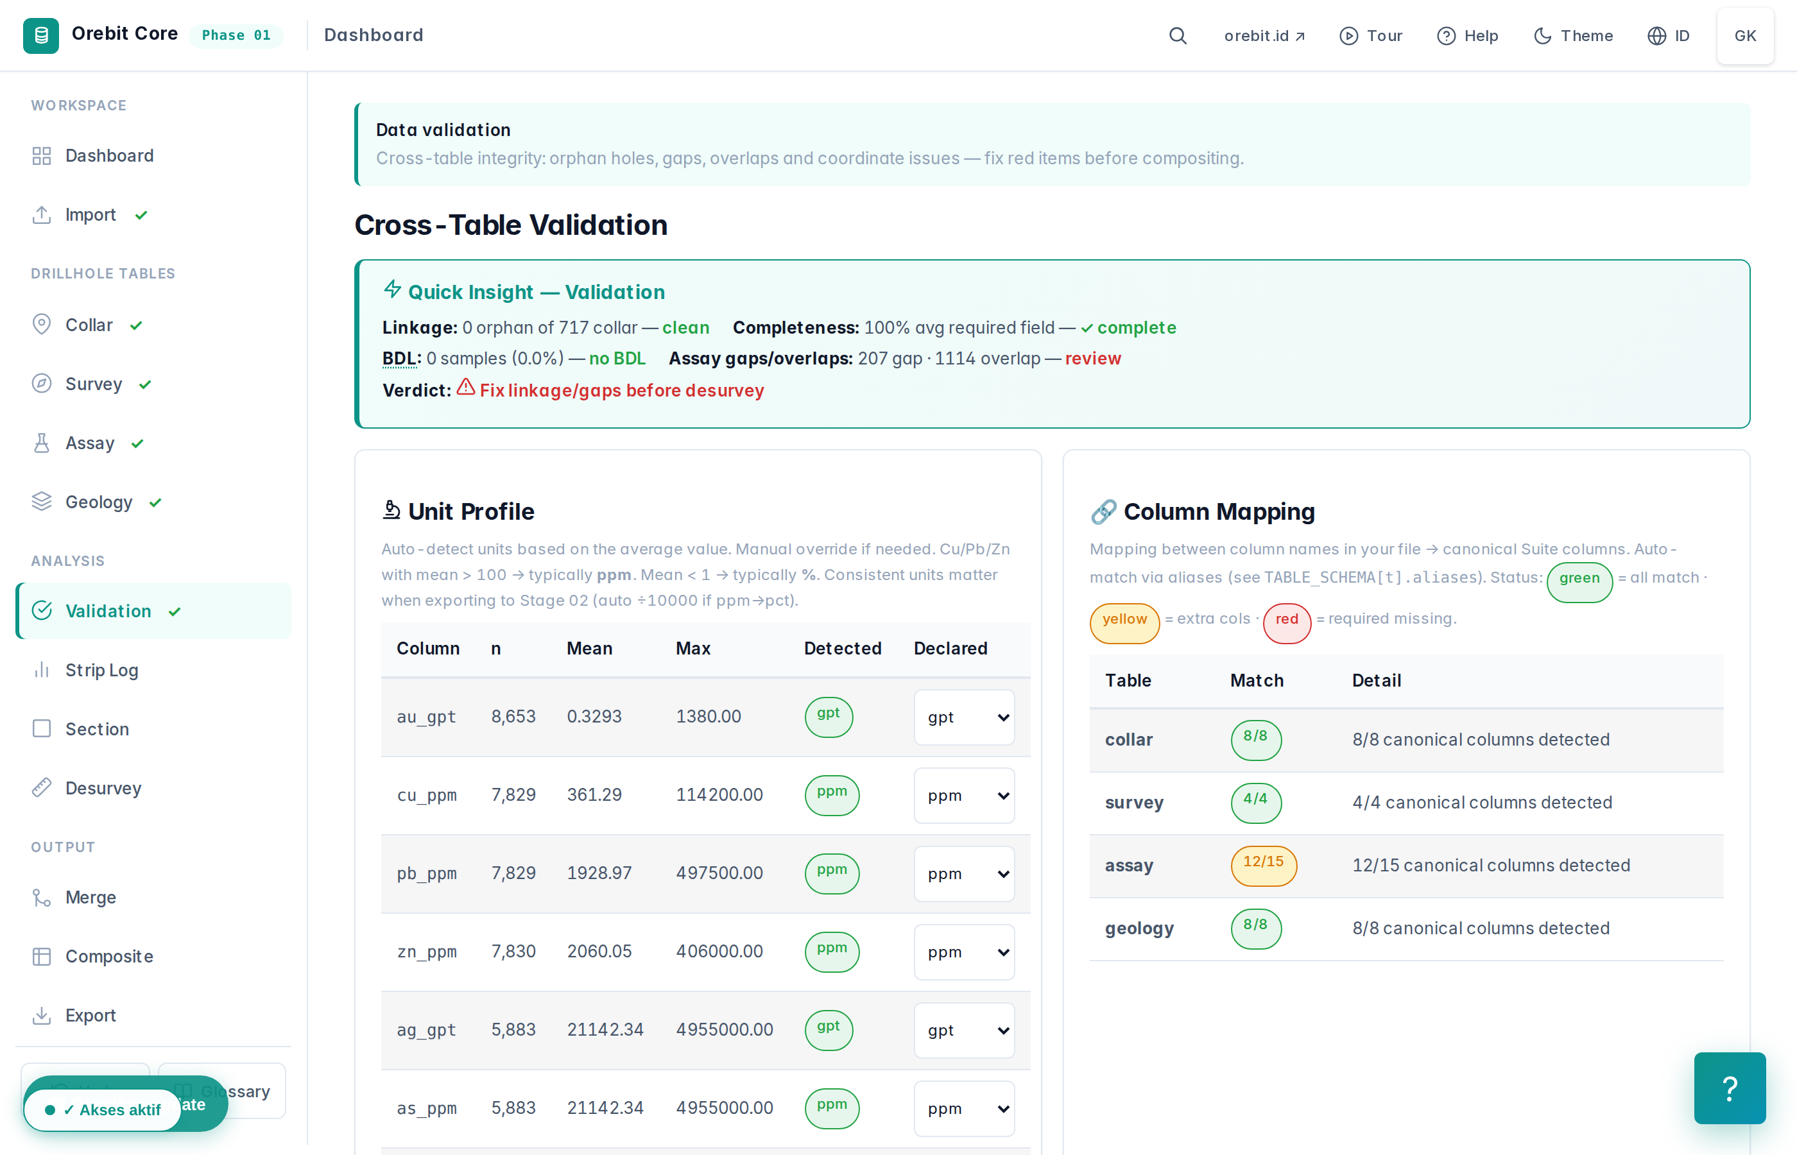Open Declared unit dropdown for zn_ppm
The image size is (1797, 1155).
click(x=965, y=952)
